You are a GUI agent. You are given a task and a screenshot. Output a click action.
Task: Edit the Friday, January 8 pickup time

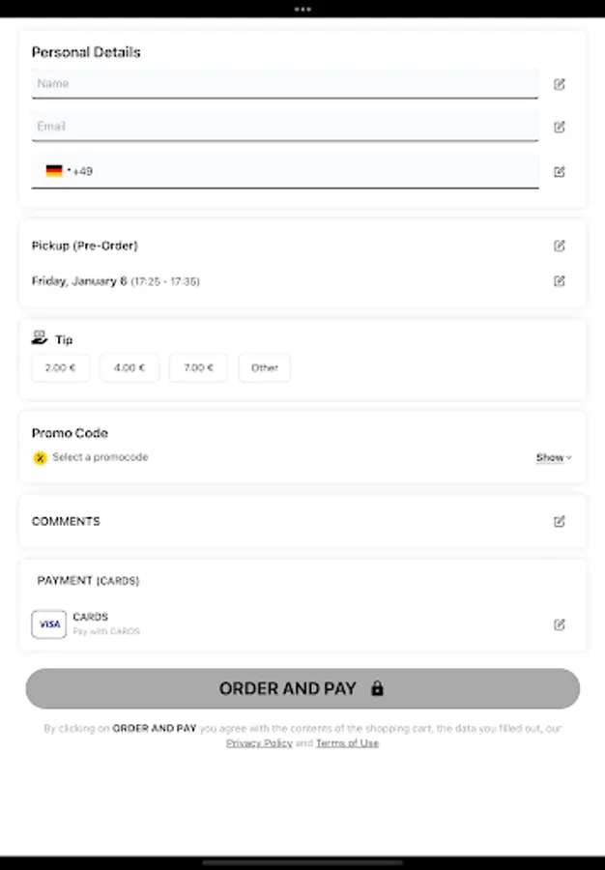tap(559, 281)
